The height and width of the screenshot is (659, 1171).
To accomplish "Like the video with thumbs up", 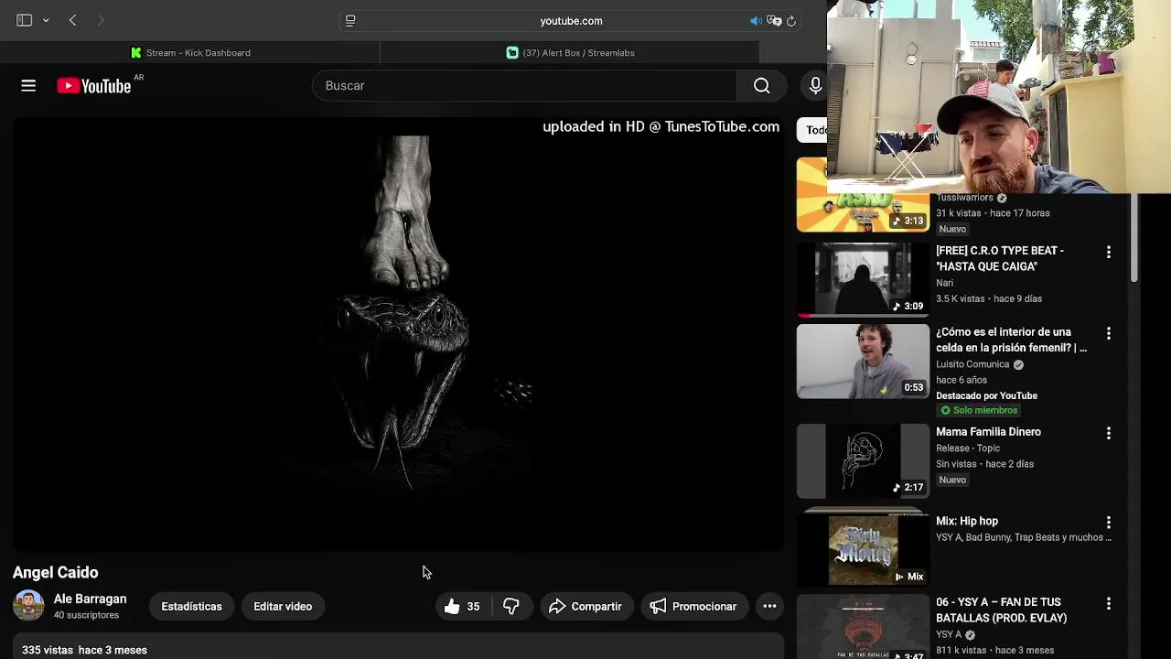I will (463, 606).
